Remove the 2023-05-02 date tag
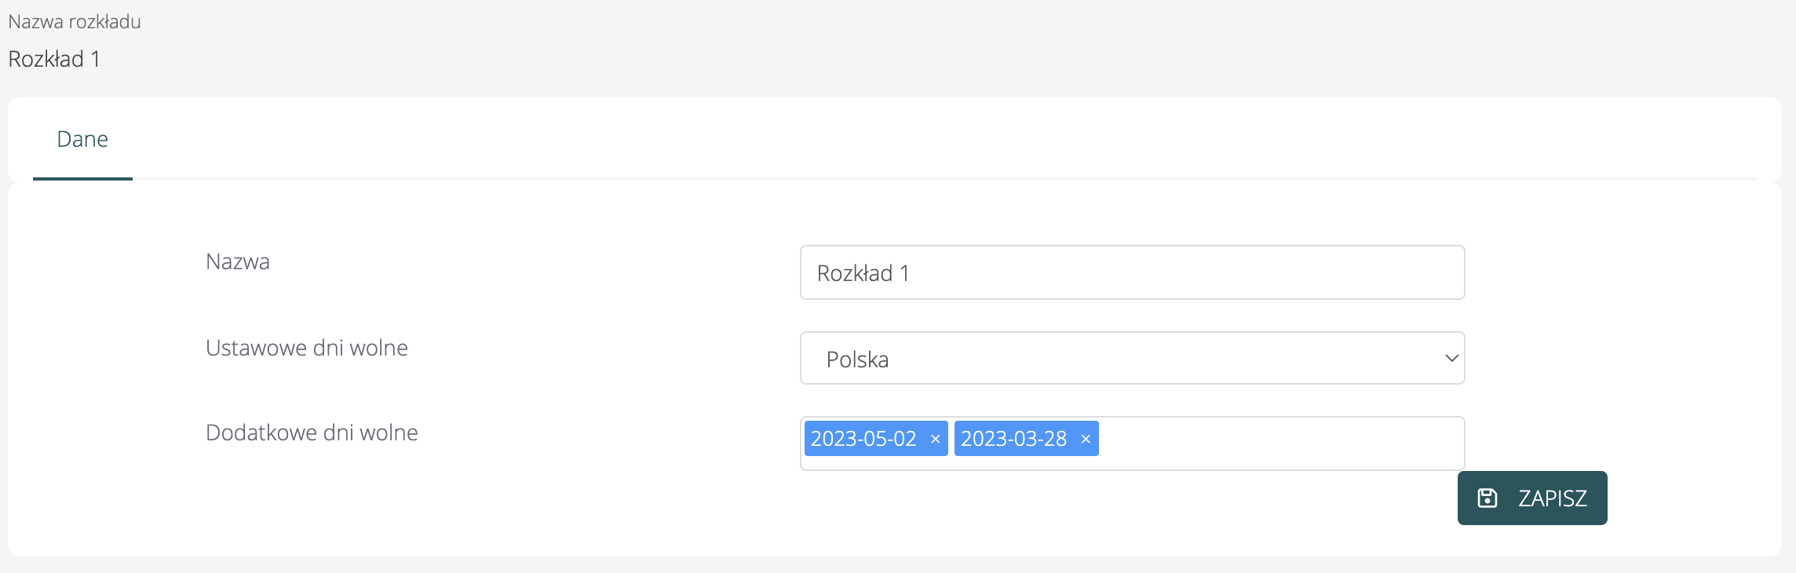Viewport: 1796px width, 573px height. [x=935, y=439]
